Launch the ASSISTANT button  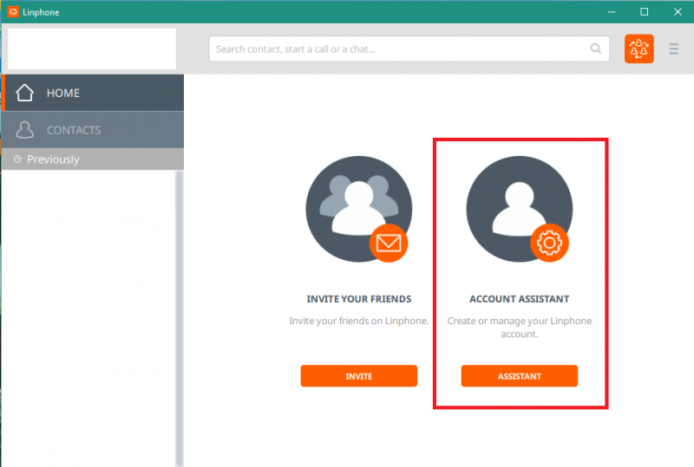(519, 376)
